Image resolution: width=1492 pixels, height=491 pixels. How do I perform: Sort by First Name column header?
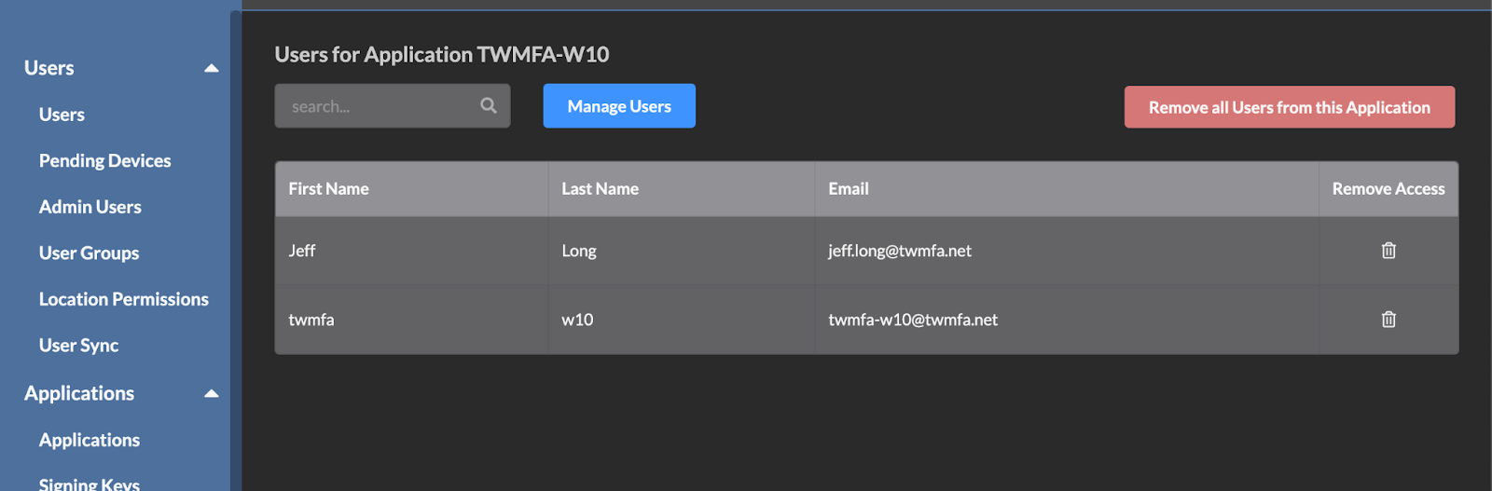tap(411, 189)
